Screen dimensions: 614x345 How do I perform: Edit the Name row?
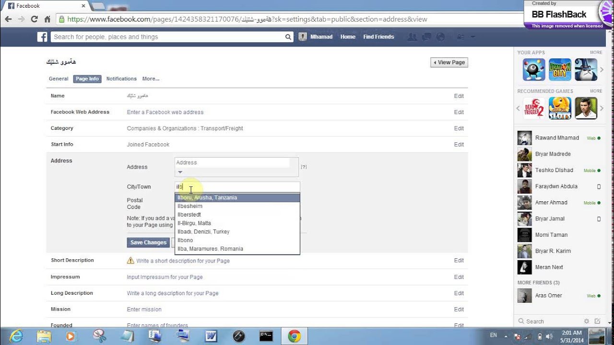click(x=459, y=96)
